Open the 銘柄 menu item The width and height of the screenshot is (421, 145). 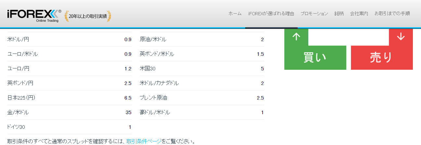(x=339, y=14)
